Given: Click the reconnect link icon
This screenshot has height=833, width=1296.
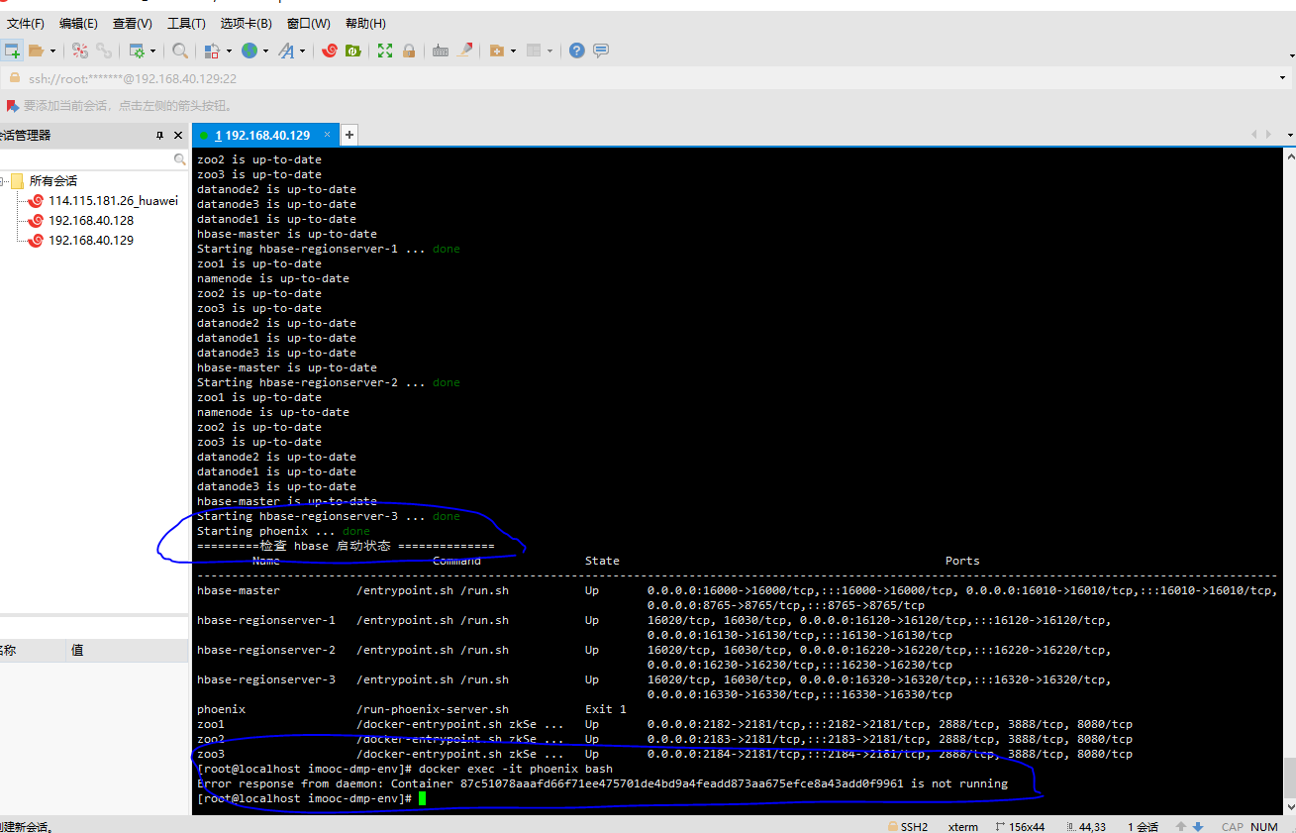Looking at the screenshot, I should click(x=104, y=51).
